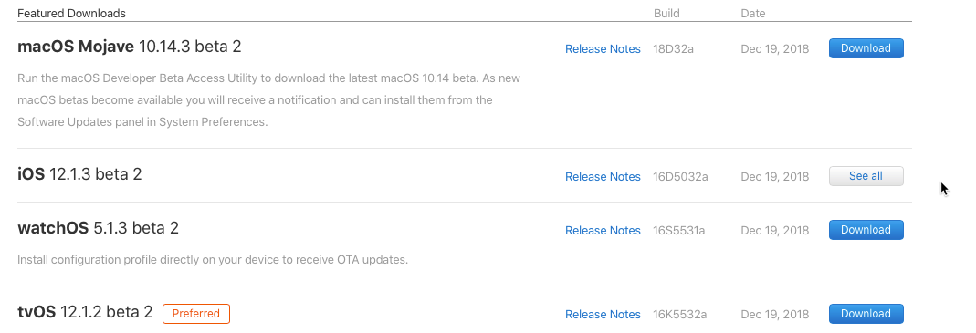Select the tvOS 12.1.2 beta 2 title

[x=85, y=312]
